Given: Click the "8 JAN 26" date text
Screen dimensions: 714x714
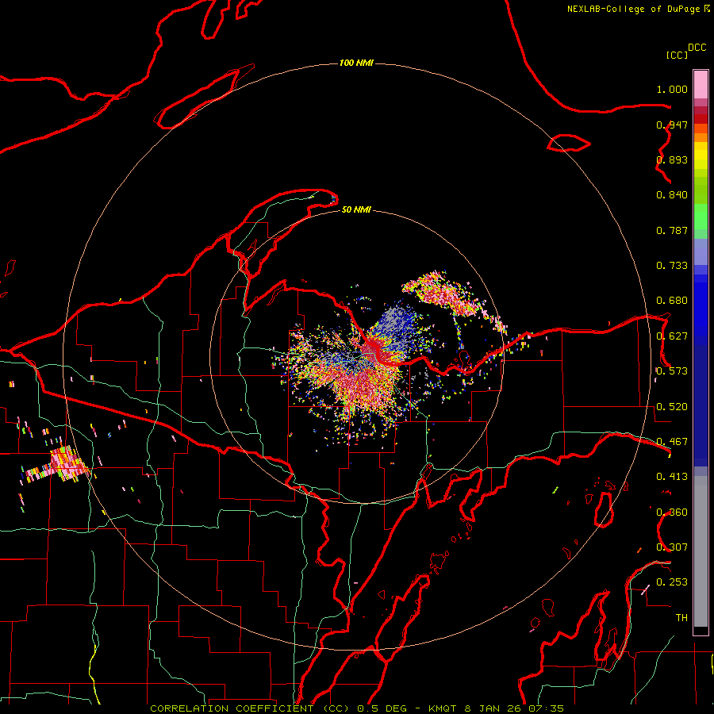Looking at the screenshot, I should 492,708.
